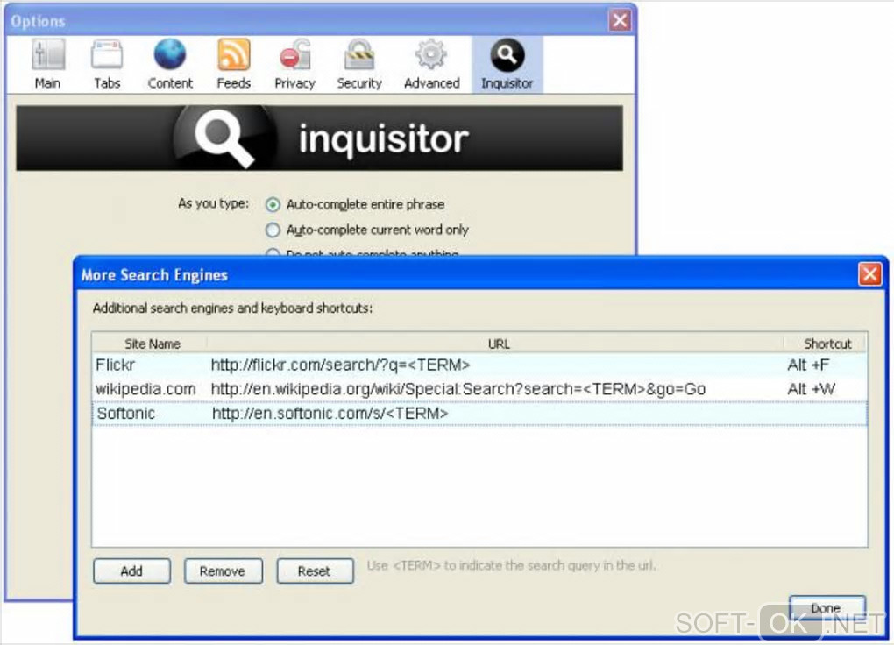Viewport: 894px width, 645px height.
Task: Sort by Shortcut column header
Action: click(827, 344)
